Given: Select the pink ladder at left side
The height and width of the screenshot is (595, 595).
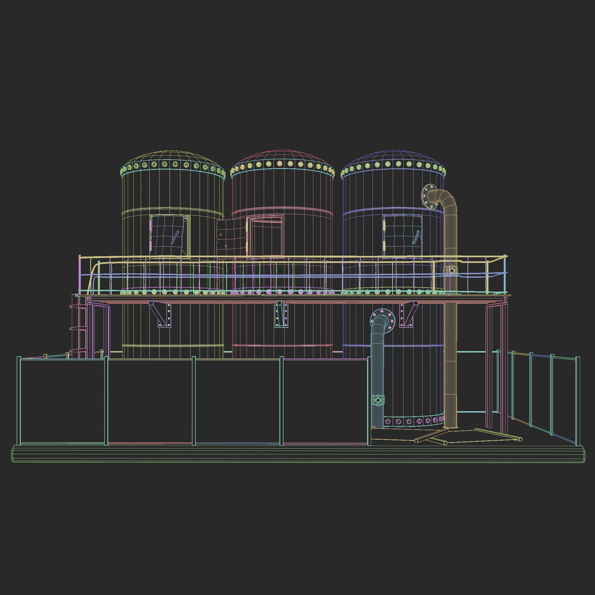Looking at the screenshot, I should 79,326.
